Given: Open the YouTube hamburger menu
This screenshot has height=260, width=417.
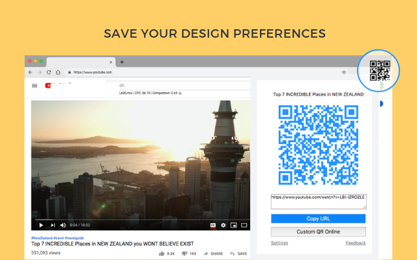Looking at the screenshot, I should point(35,85).
